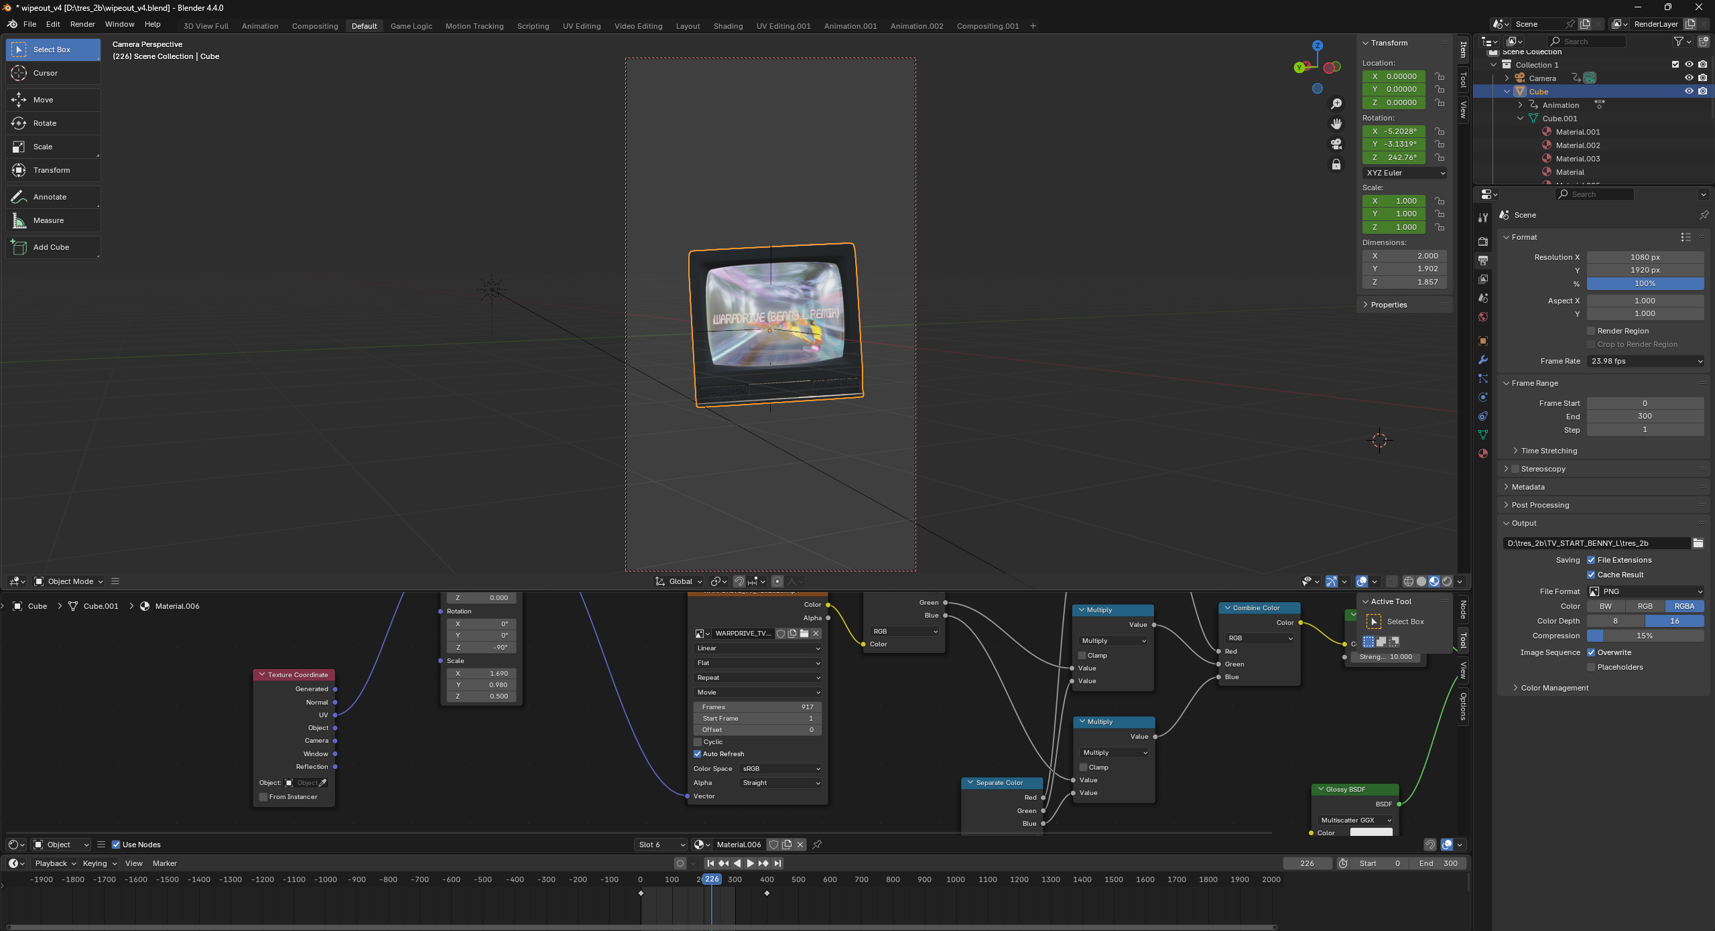
Task: Toggle camera view icon in viewport
Action: point(1336,144)
